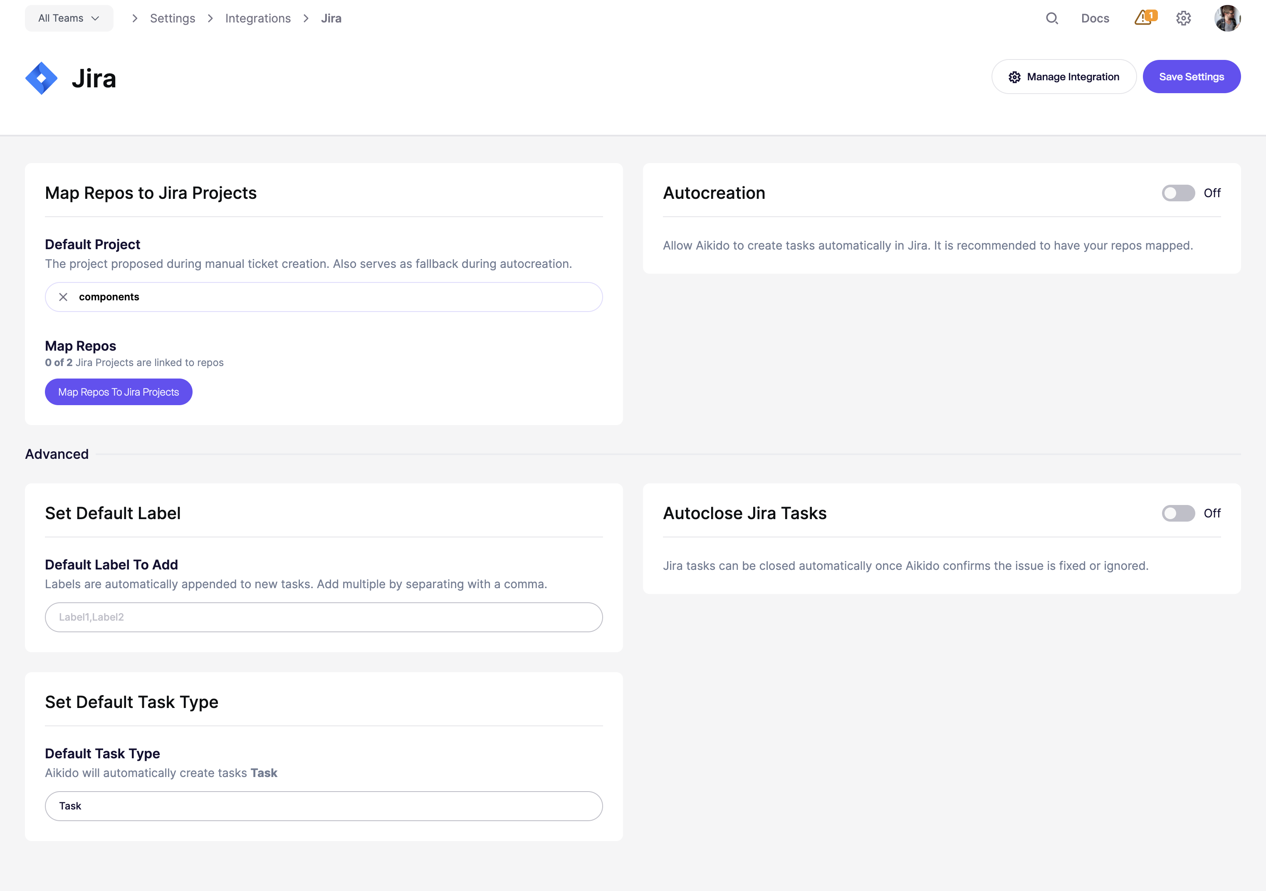The width and height of the screenshot is (1266, 891).
Task: Expand the All Teams dropdown
Action: (x=69, y=18)
